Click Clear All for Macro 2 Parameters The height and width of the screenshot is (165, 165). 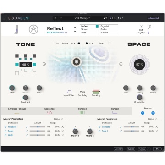152,119
